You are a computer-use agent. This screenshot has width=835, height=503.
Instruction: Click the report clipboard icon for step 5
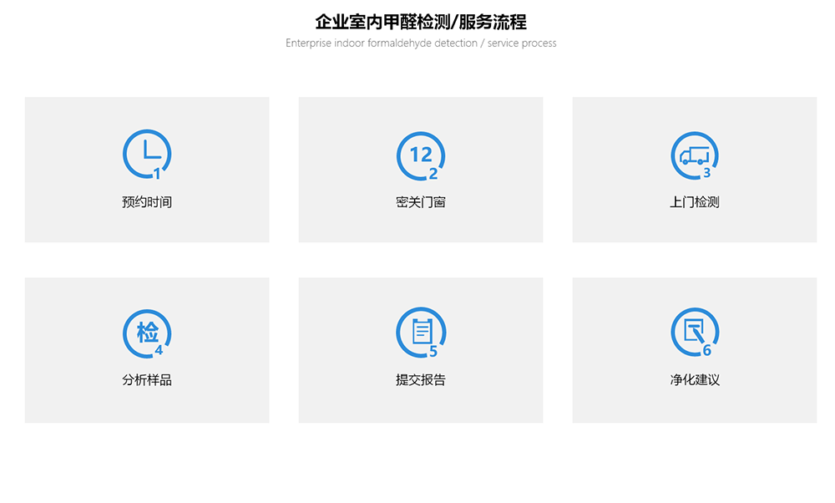(421, 333)
